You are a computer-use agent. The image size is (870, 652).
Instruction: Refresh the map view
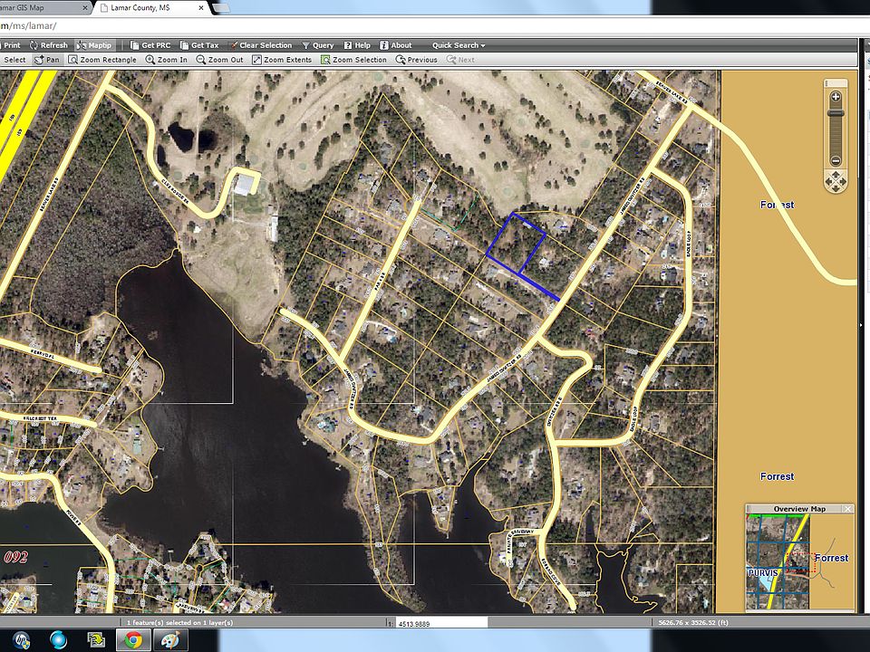tap(49, 45)
